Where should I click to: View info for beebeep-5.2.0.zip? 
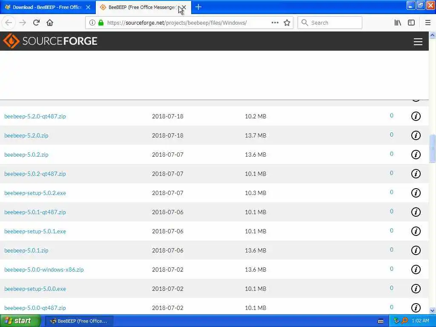pyautogui.click(x=416, y=135)
